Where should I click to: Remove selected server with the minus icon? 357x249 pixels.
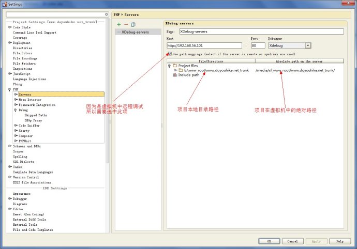tap(126, 24)
